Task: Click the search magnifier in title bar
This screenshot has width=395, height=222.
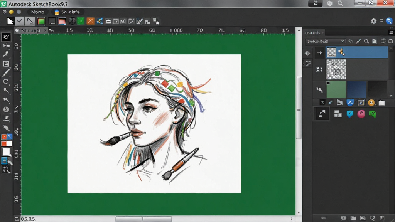Action: [340, 3]
